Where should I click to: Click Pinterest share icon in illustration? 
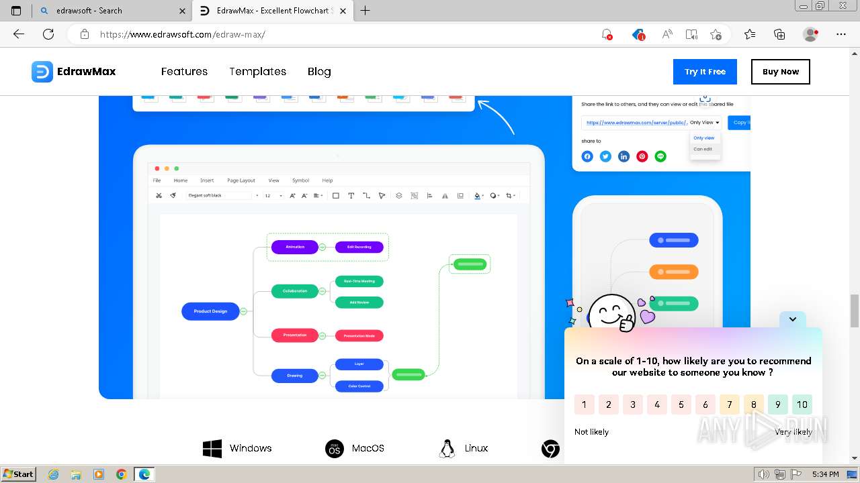tap(642, 156)
